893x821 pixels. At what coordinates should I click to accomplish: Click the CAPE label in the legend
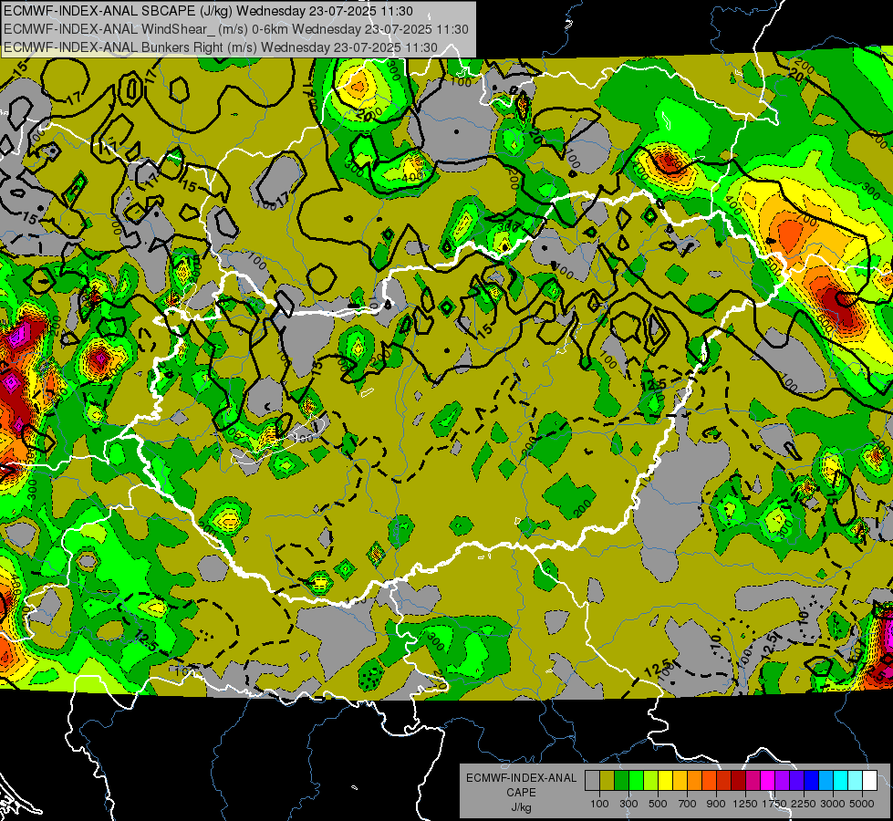click(521, 793)
